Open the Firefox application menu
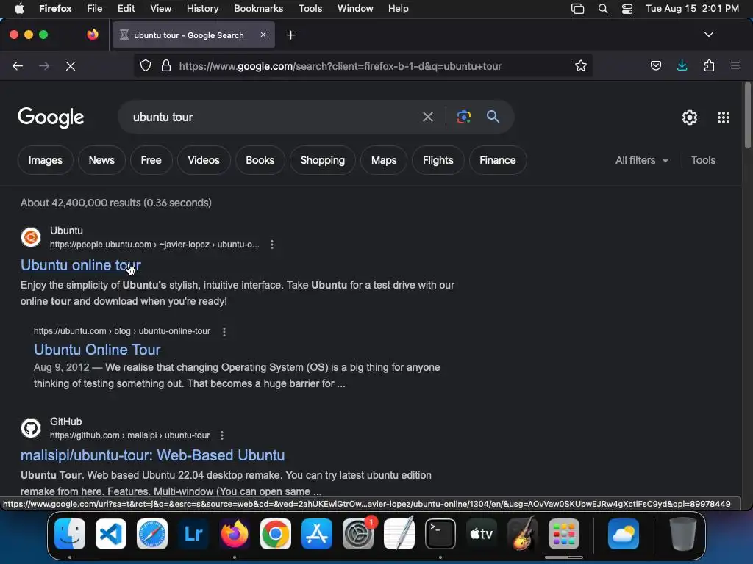The image size is (753, 564). [735, 65]
